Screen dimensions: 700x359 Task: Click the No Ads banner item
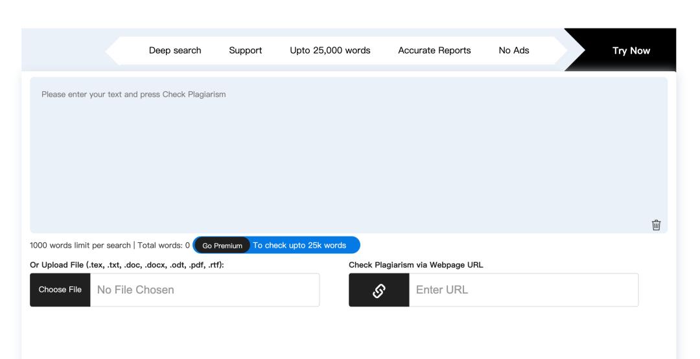[x=513, y=51]
